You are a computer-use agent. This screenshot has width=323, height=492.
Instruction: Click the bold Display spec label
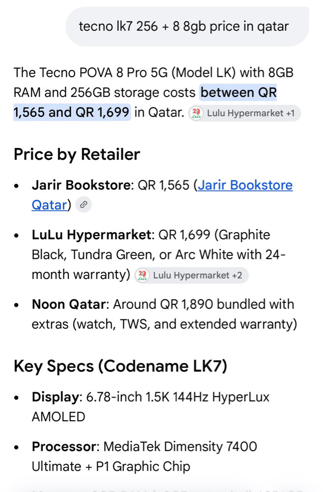[x=55, y=397]
